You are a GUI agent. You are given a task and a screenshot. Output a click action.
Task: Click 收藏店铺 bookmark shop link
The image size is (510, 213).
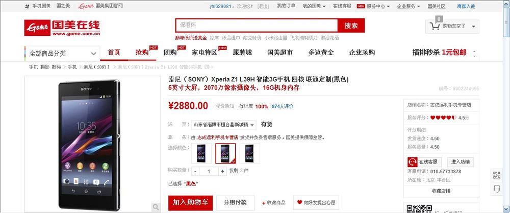pos(441,191)
